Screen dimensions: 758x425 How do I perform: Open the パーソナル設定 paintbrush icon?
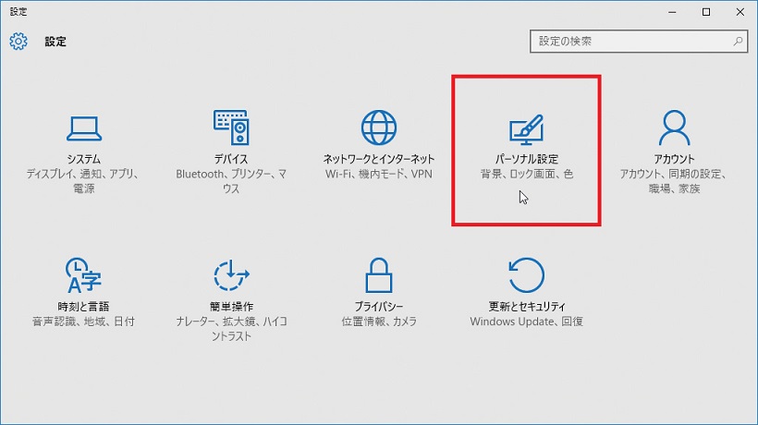[x=527, y=129]
